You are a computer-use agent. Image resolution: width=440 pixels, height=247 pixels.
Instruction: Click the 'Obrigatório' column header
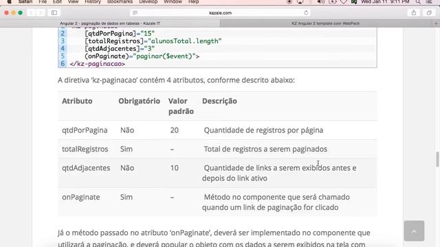pyautogui.click(x=139, y=101)
